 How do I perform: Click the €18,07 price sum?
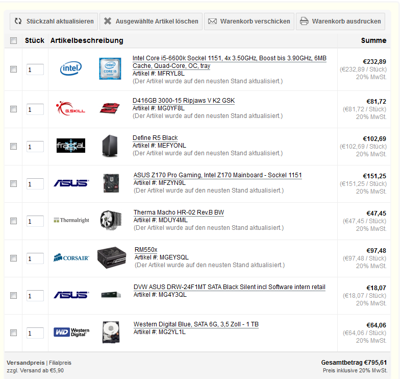click(376, 288)
